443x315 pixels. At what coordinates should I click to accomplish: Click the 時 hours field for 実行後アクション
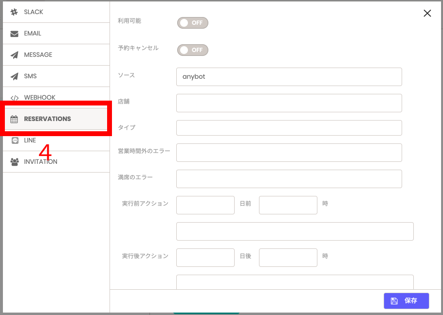coord(288,258)
